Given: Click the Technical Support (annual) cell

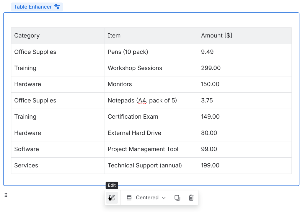Looking at the screenshot, I should tap(145, 166).
